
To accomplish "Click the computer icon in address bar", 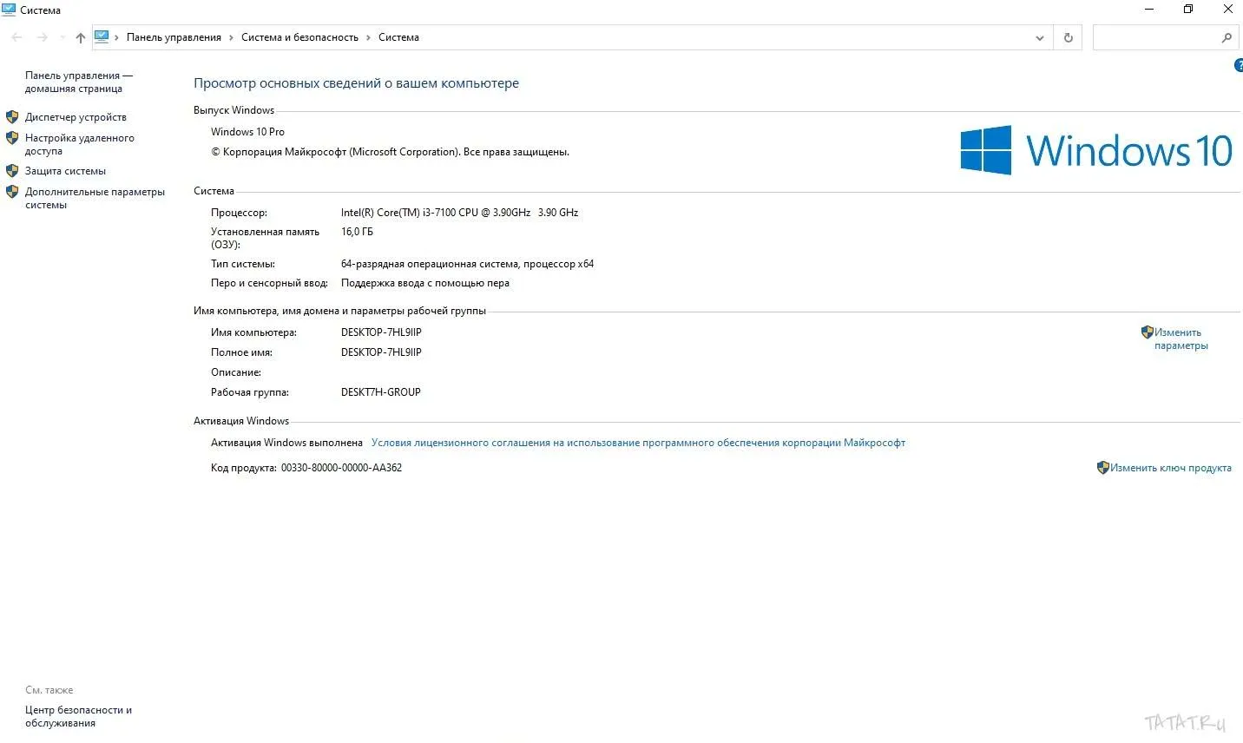I will pyautogui.click(x=102, y=36).
